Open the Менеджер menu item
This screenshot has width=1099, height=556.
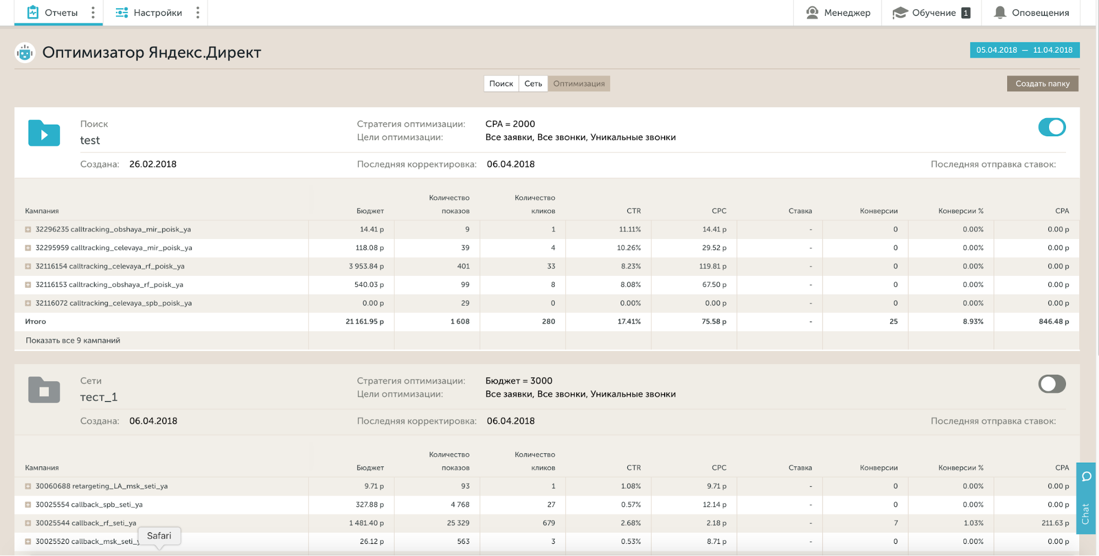[x=838, y=13]
